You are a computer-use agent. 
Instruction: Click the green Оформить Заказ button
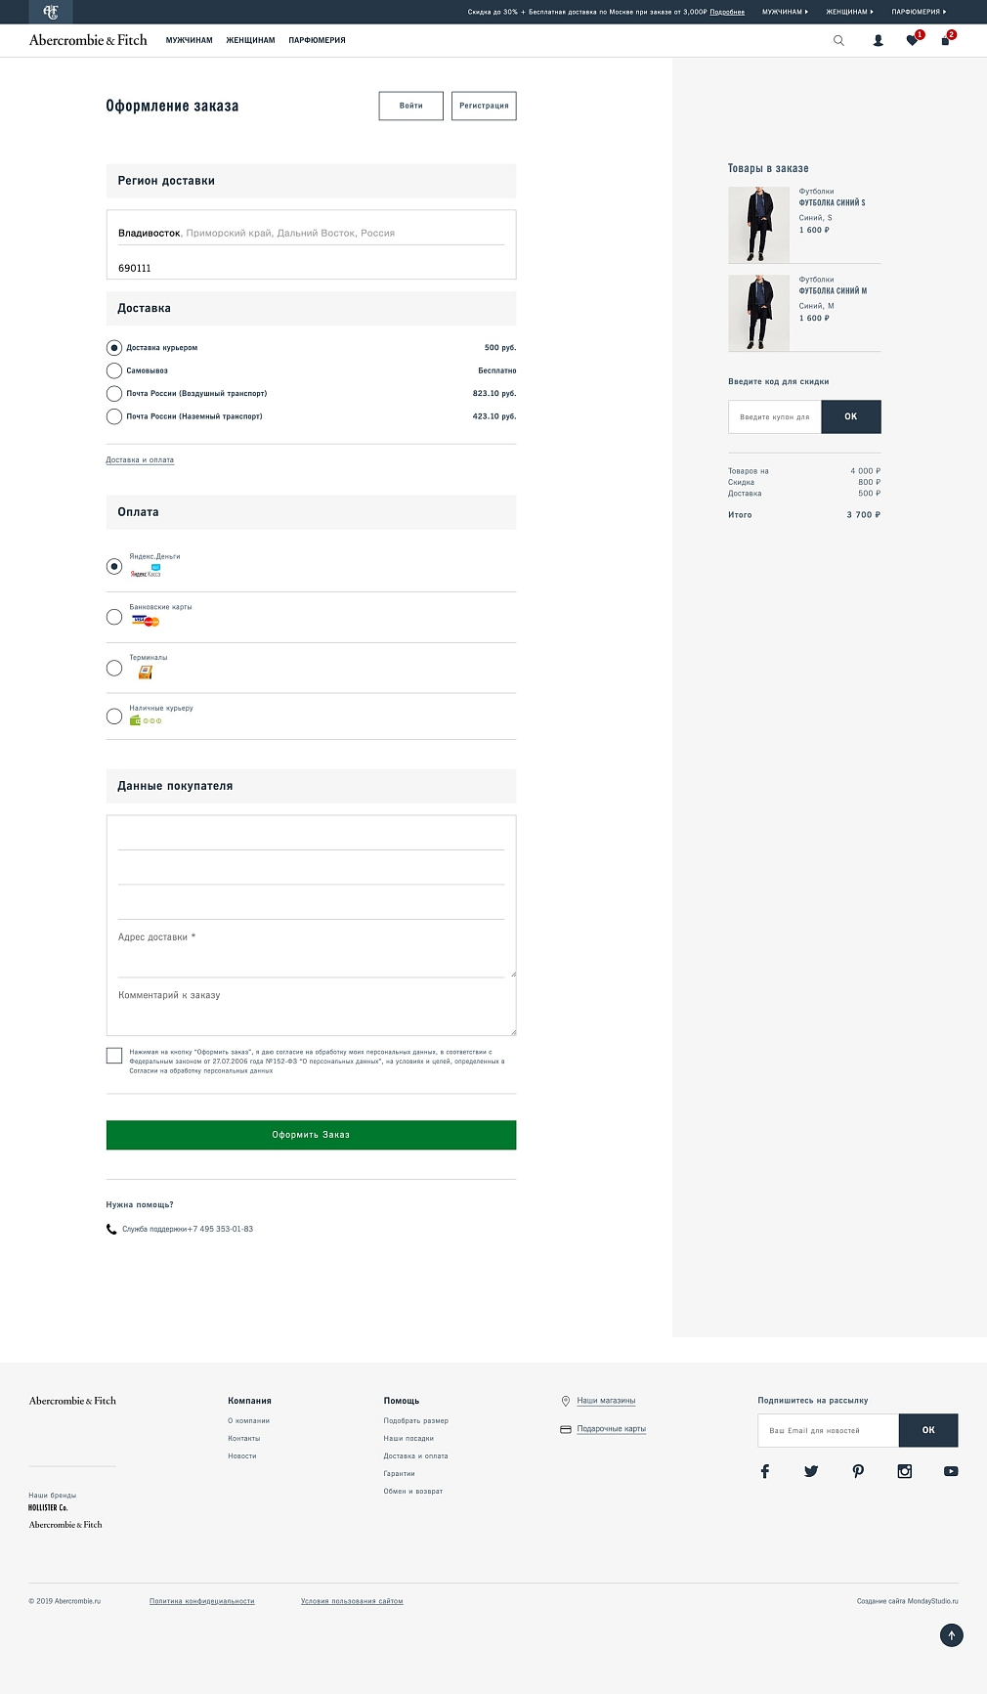(x=311, y=1135)
